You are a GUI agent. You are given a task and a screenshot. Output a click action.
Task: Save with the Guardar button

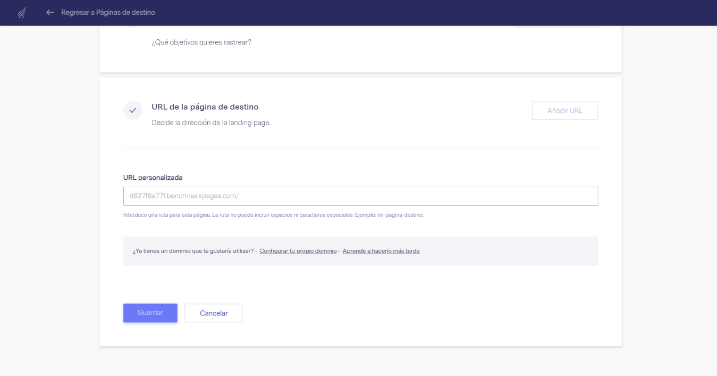pyautogui.click(x=150, y=313)
